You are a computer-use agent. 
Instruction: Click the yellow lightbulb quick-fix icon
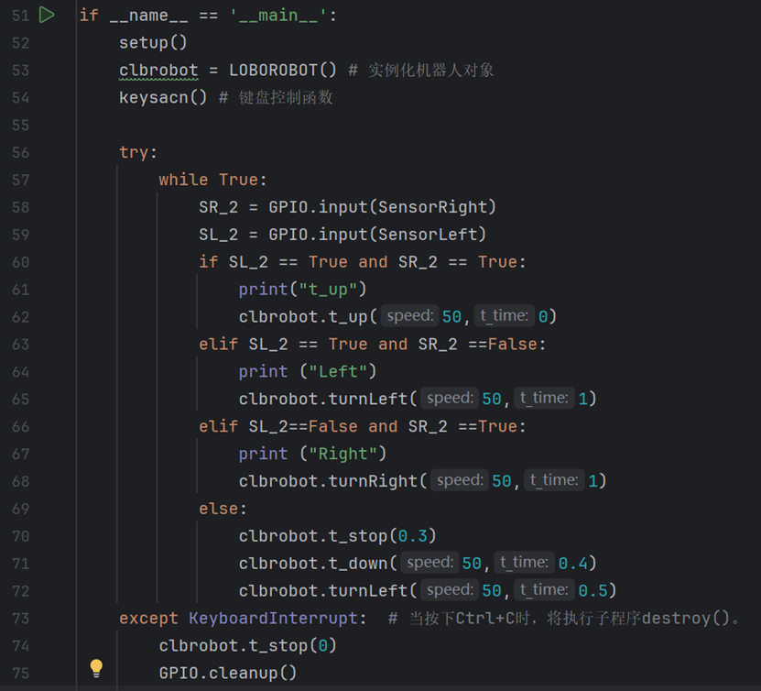(x=96, y=668)
